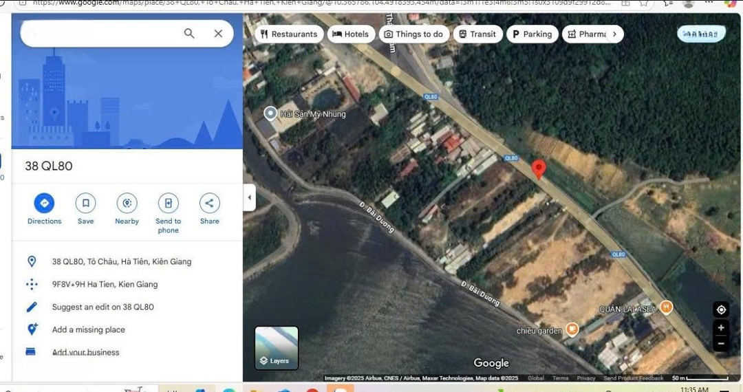Viewport: 743px width, 392px height.
Task: Click Suggest an edit on 38 QL80
Action: coord(103,307)
